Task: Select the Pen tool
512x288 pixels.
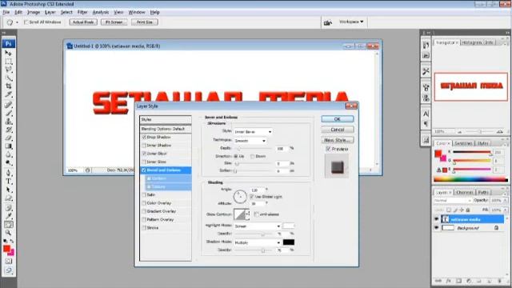Action: [x=9, y=173]
